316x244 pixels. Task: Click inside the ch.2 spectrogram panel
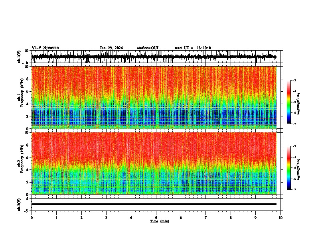click(154, 163)
